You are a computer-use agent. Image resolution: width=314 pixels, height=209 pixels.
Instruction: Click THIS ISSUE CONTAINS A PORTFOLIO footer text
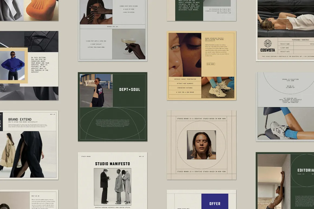coord(288,56)
